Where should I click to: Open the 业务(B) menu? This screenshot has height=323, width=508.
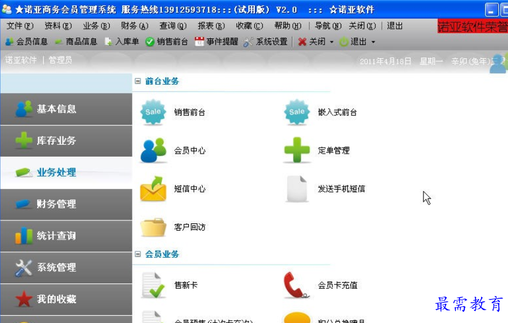(97, 26)
